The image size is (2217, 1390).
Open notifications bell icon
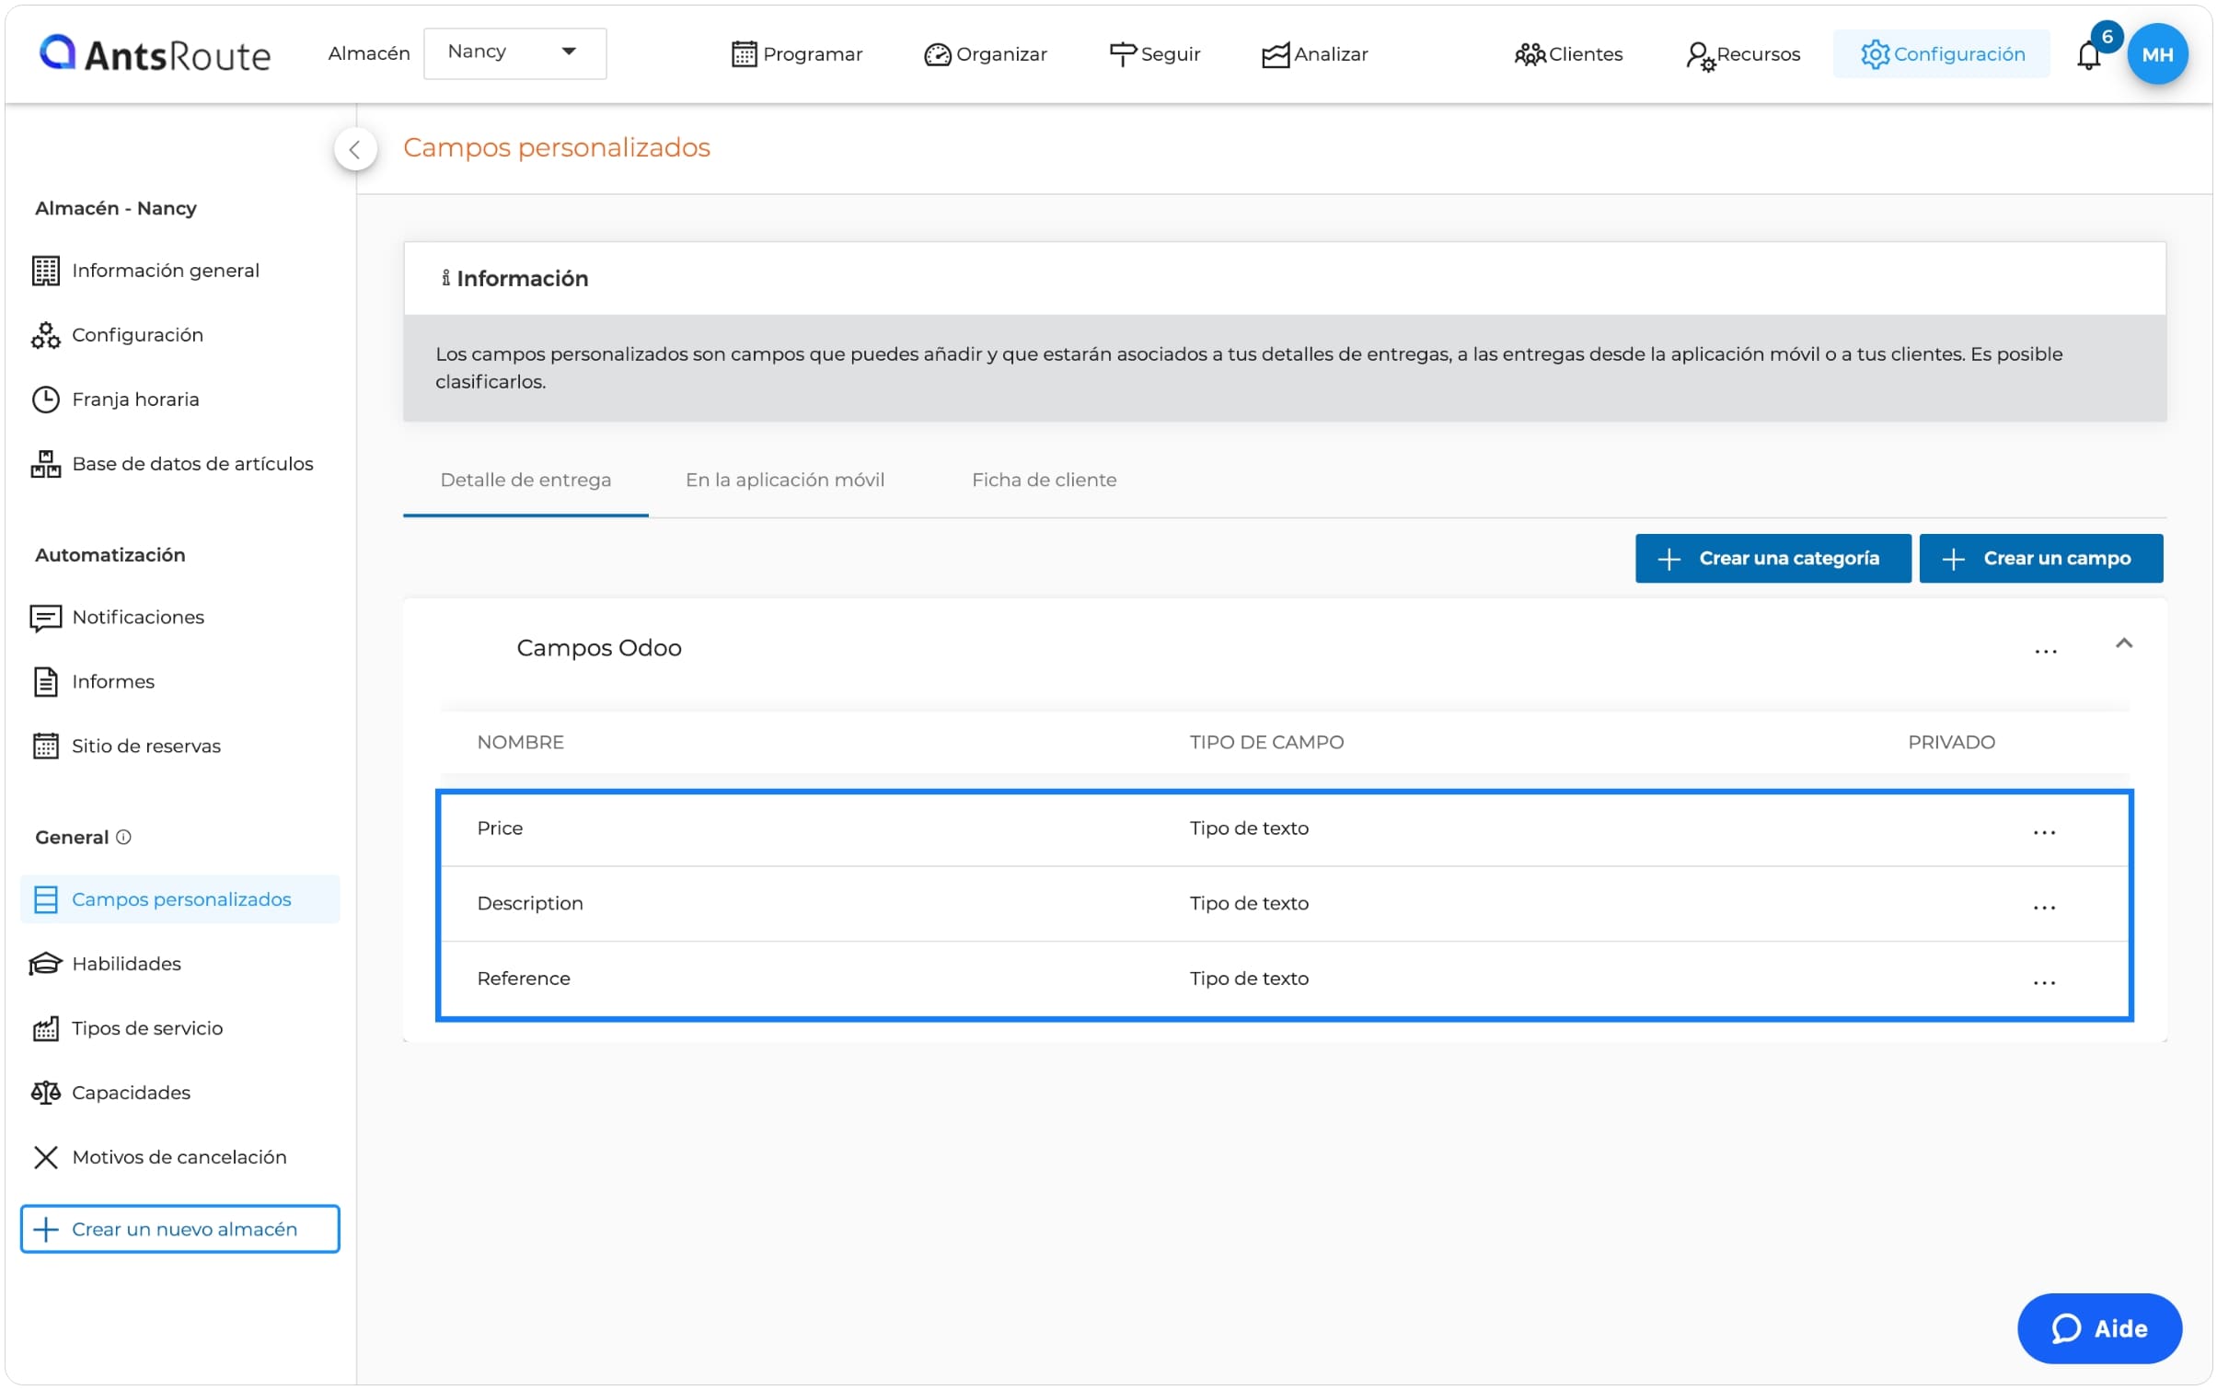click(x=2088, y=56)
